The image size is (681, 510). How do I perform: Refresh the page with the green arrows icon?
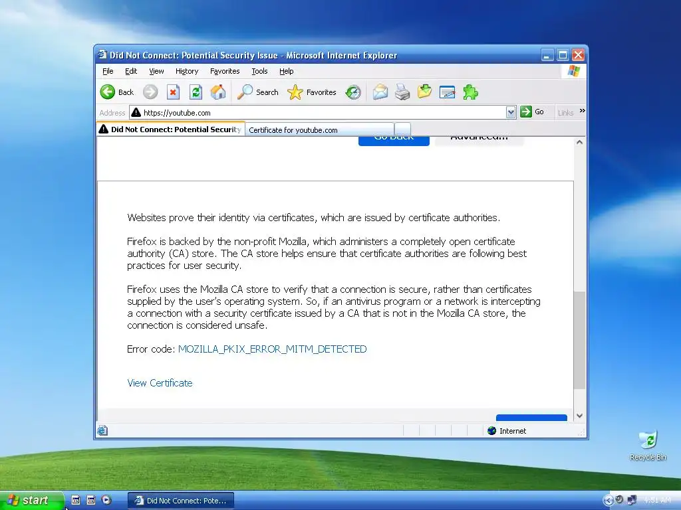[x=196, y=92]
